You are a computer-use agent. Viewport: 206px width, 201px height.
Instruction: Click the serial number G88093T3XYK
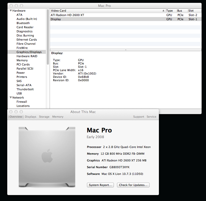click(119, 167)
